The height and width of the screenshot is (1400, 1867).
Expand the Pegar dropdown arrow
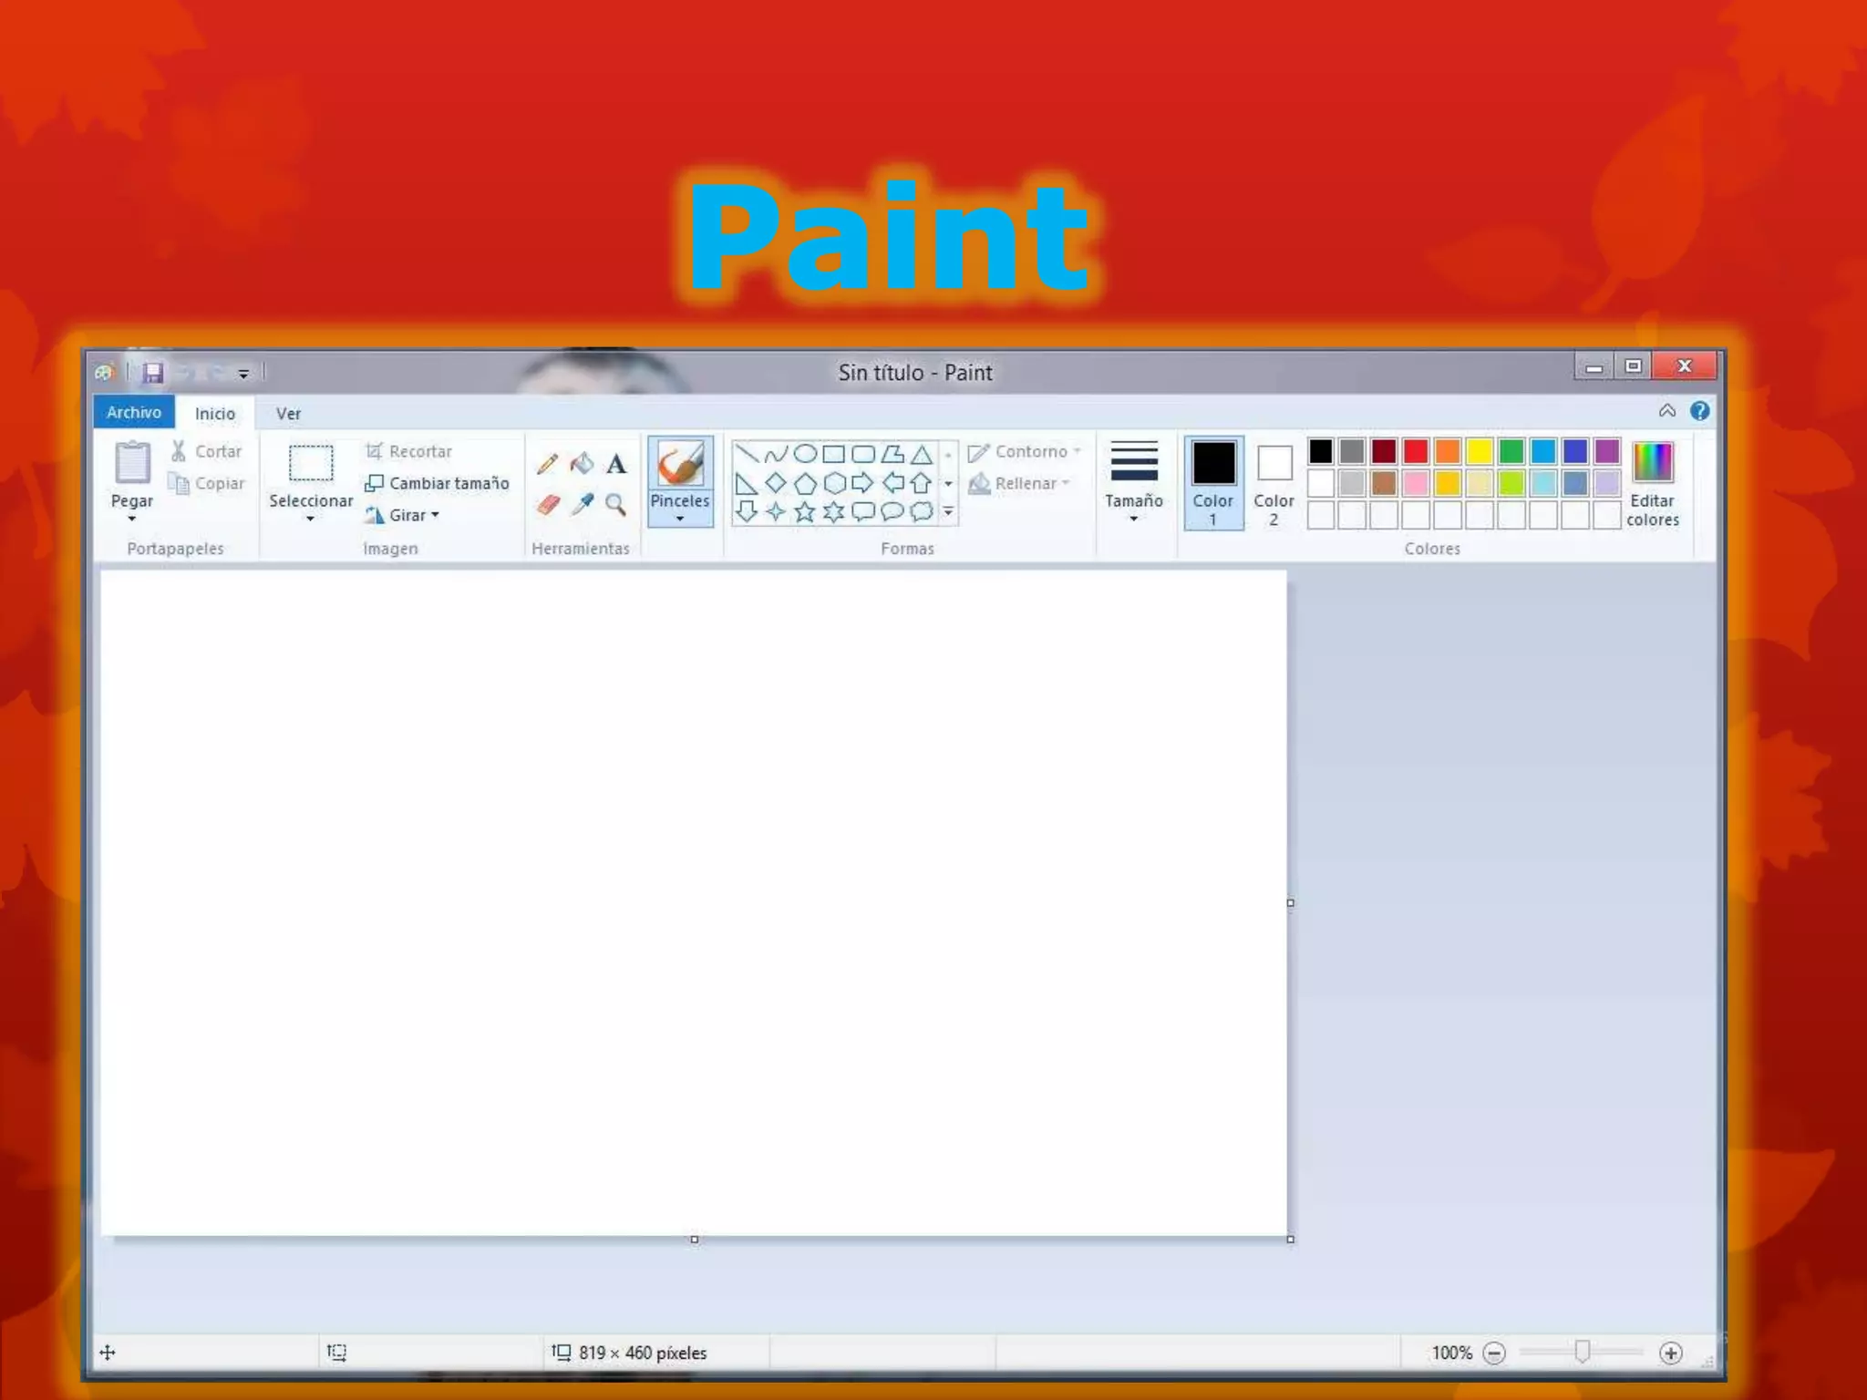coord(132,519)
